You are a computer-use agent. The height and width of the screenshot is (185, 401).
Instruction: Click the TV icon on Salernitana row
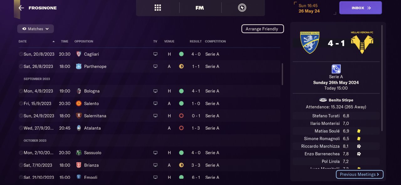pyautogui.click(x=155, y=116)
